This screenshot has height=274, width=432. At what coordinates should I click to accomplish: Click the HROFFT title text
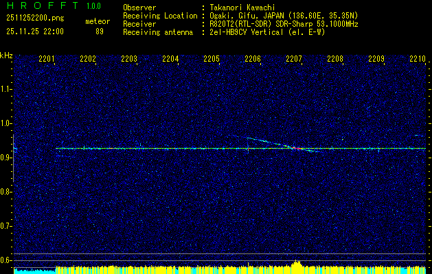click(43, 5)
